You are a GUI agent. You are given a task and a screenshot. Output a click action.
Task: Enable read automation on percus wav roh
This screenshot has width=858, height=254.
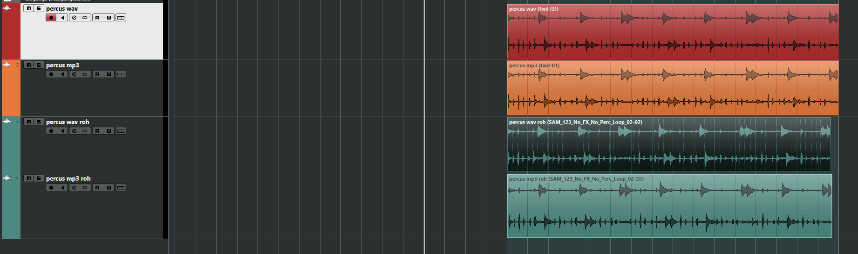pyautogui.click(x=97, y=131)
